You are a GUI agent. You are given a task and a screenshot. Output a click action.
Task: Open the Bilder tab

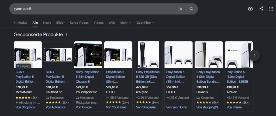pyautogui.click(x=60, y=23)
